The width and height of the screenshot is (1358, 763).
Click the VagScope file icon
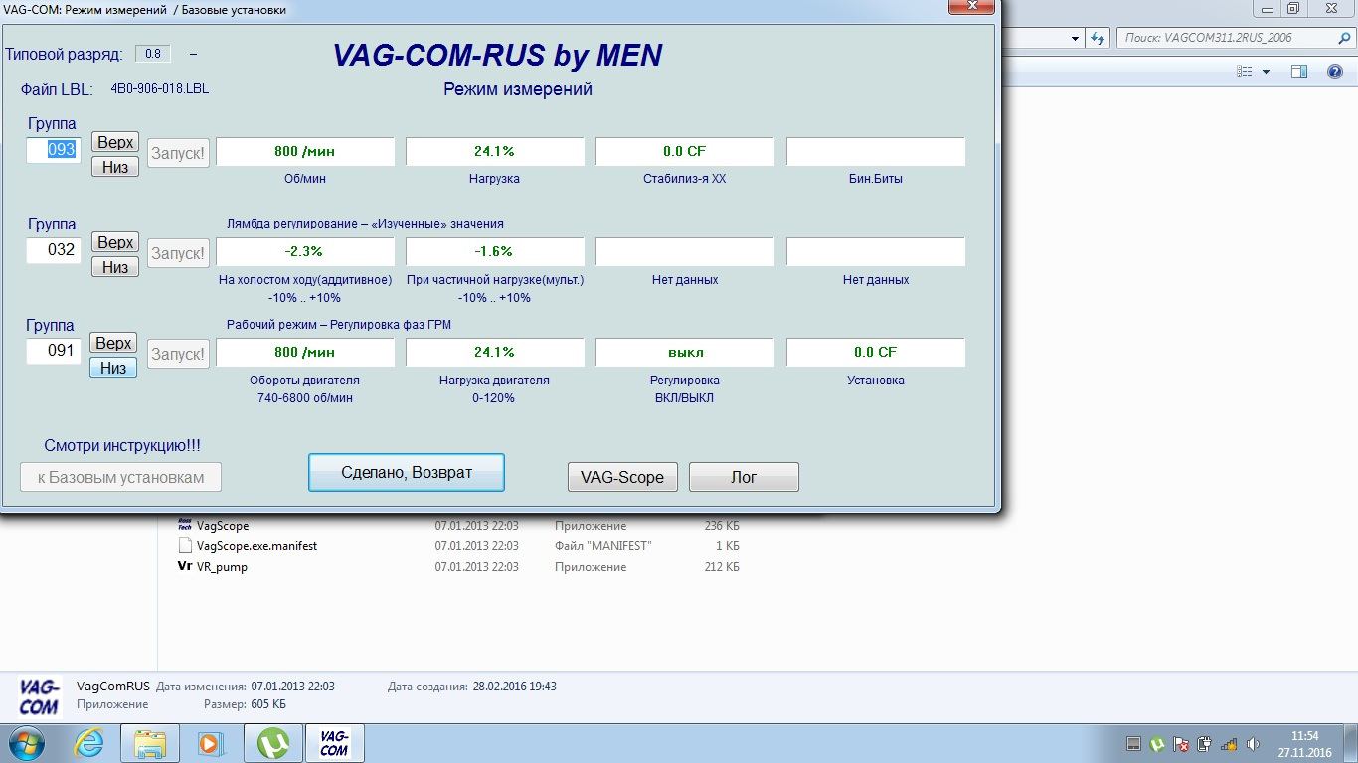click(x=185, y=525)
